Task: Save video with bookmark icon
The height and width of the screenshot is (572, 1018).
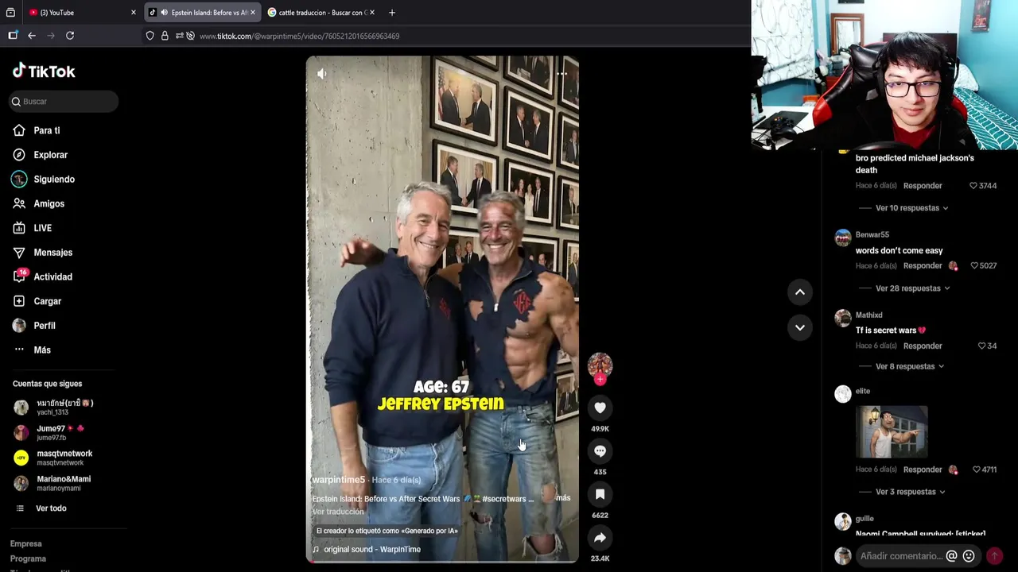Action: pyautogui.click(x=600, y=494)
